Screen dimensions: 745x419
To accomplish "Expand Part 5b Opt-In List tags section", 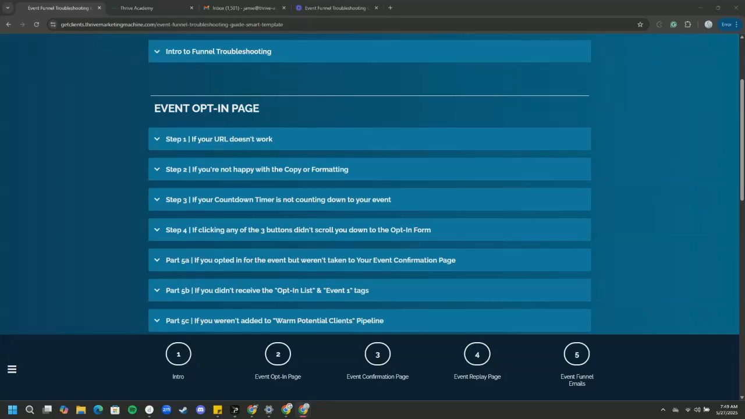I will 370,290.
